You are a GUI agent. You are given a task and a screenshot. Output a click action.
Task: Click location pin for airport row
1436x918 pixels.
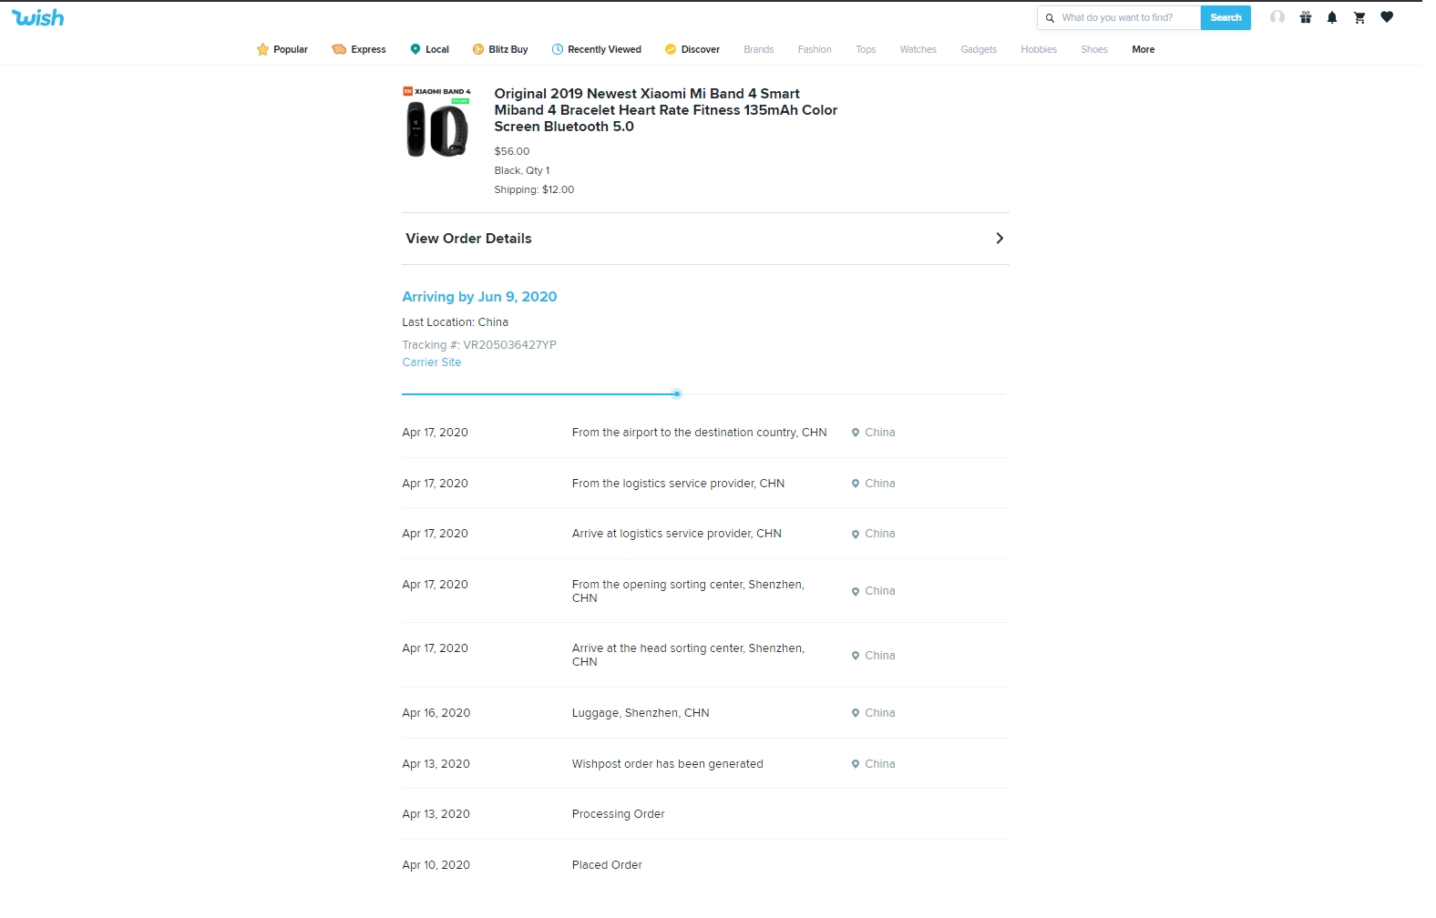856,433
